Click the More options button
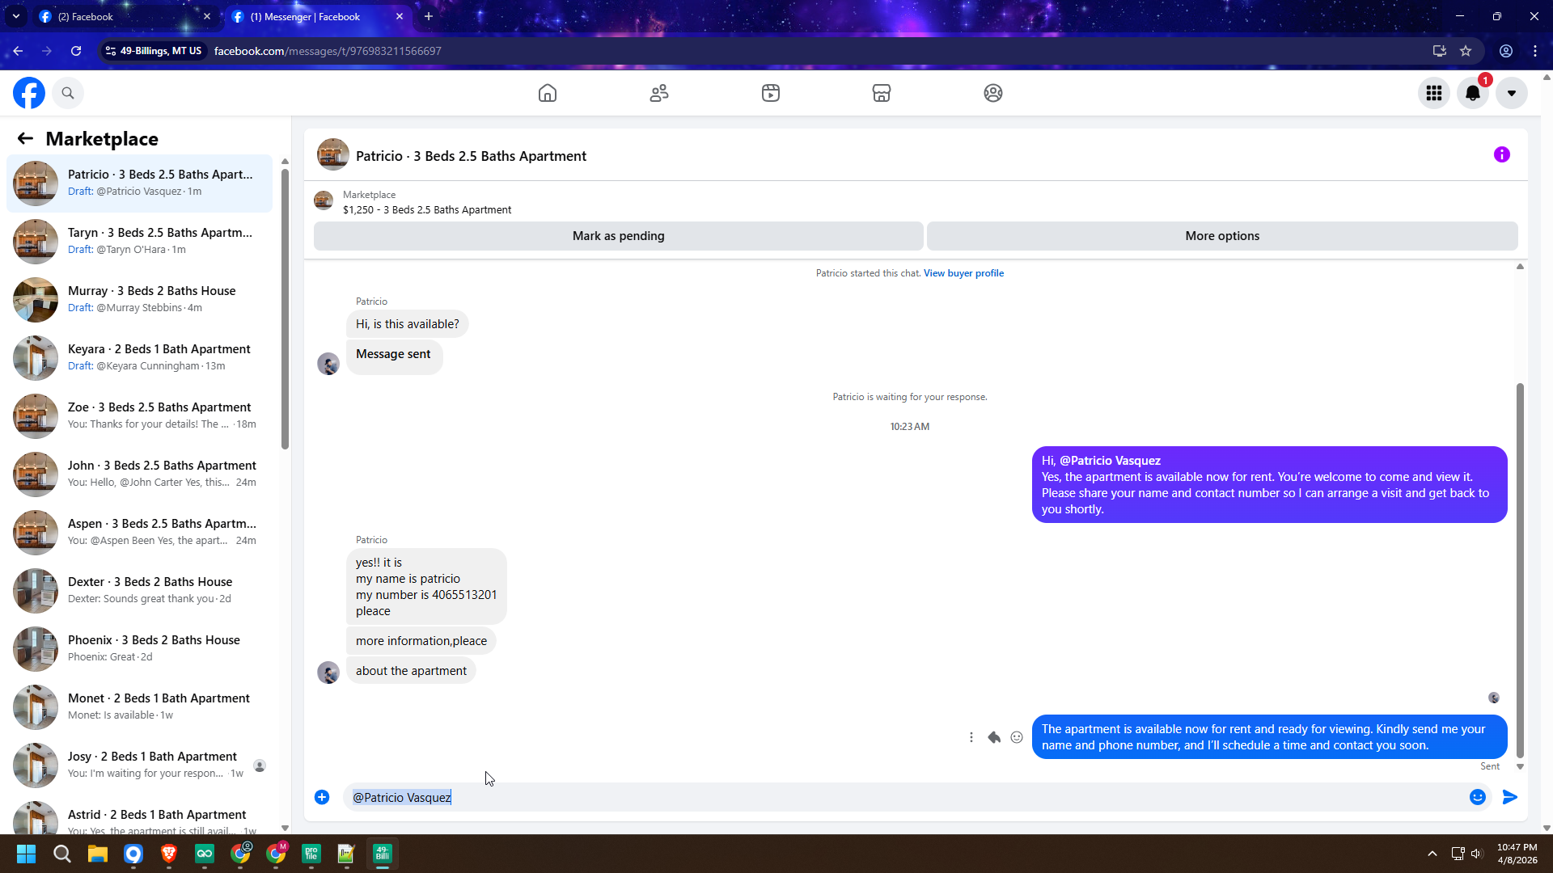This screenshot has height=873, width=1553. (1222, 236)
